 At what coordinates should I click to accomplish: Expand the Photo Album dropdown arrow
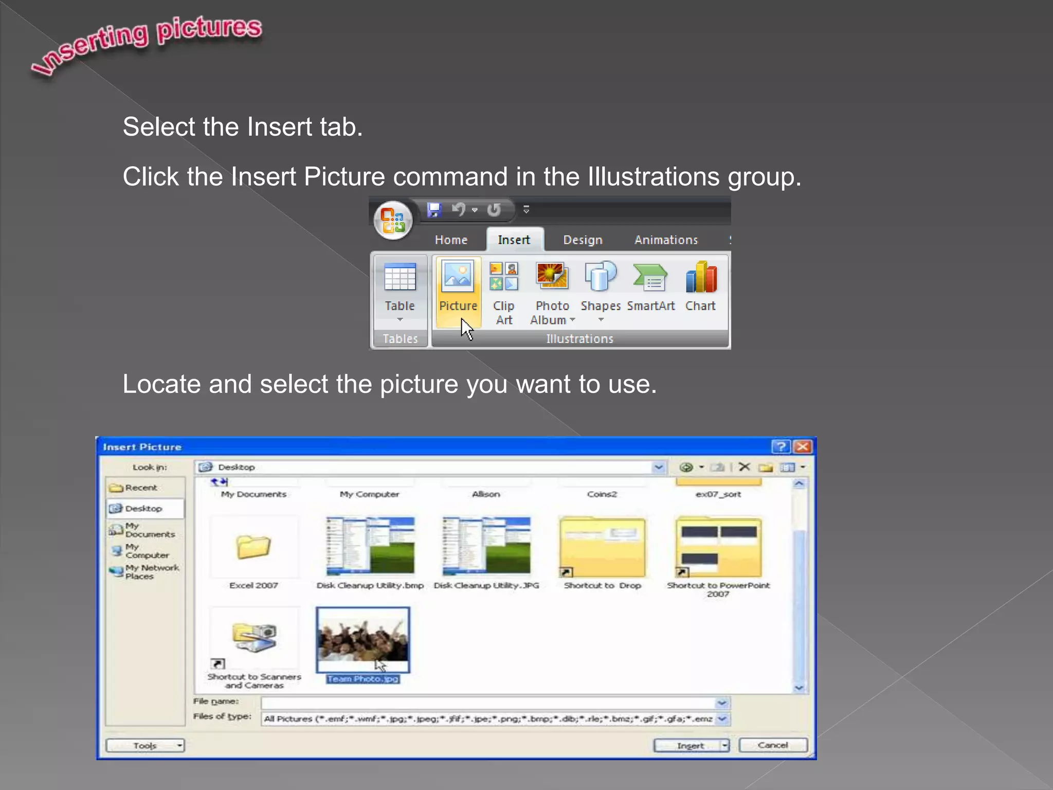click(x=572, y=320)
